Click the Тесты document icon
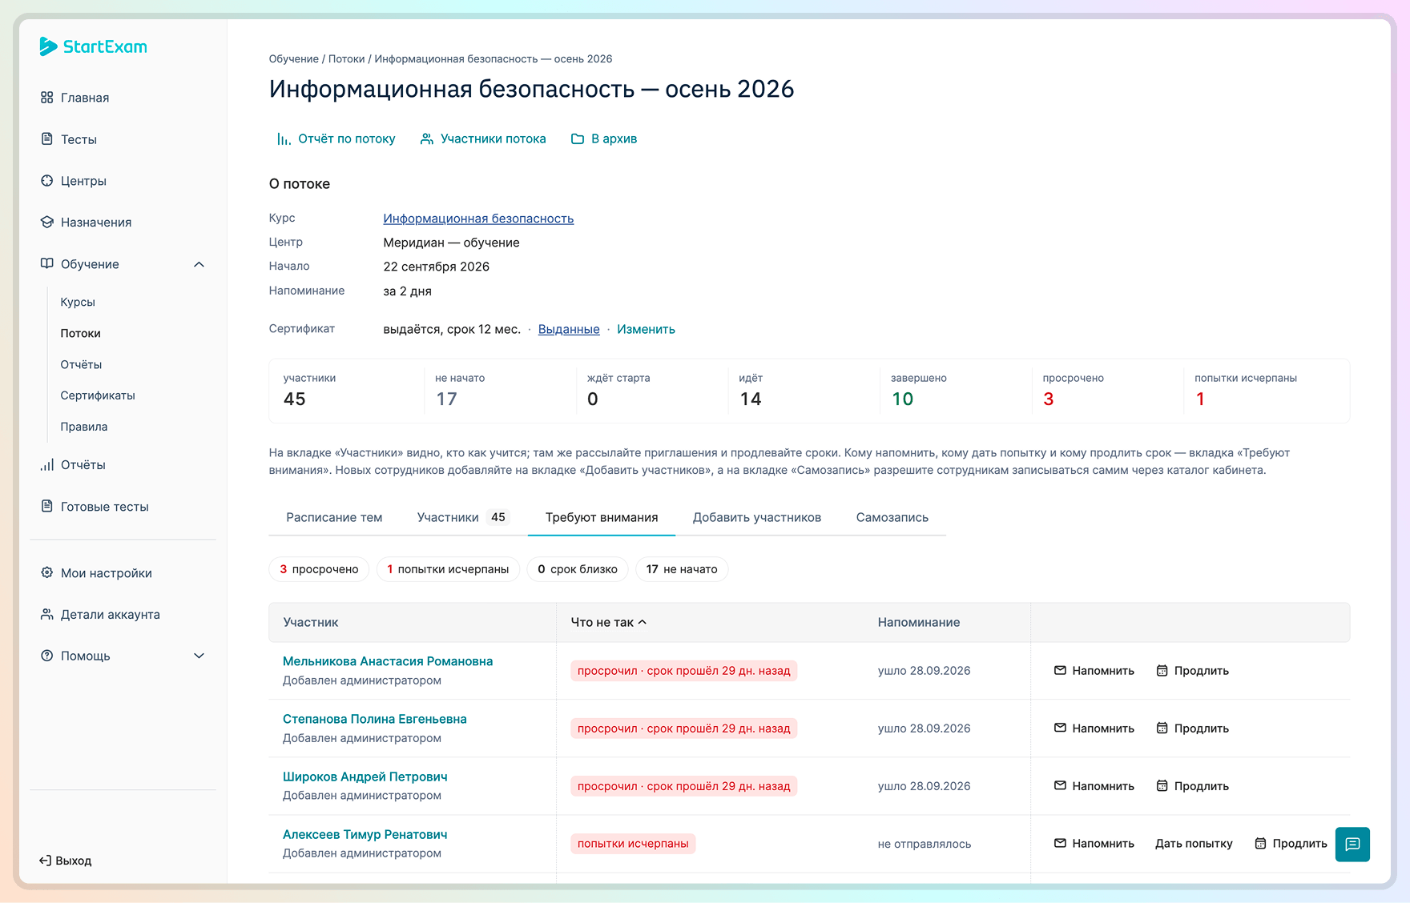The height and width of the screenshot is (903, 1410). [x=47, y=139]
